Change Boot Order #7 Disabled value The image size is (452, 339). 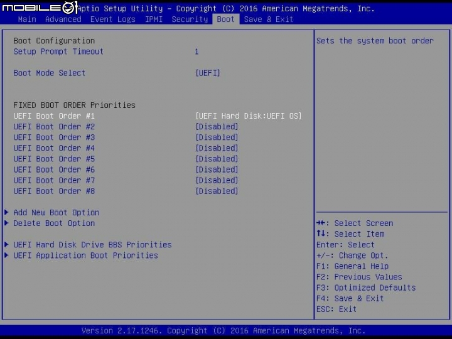pyautogui.click(x=217, y=180)
